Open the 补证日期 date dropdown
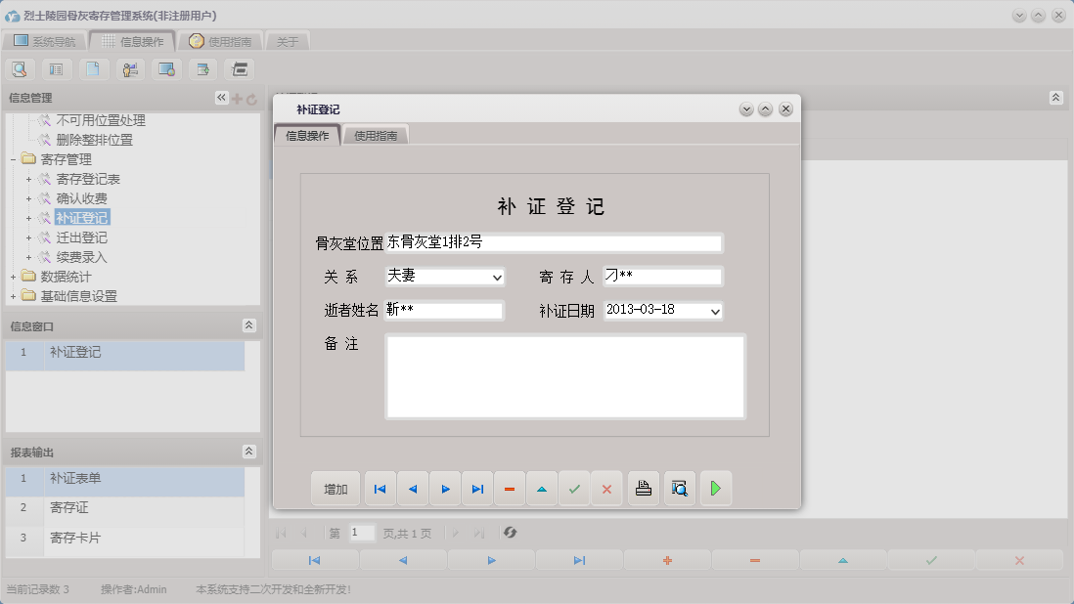Viewport: 1074px width, 604px height. coord(713,309)
